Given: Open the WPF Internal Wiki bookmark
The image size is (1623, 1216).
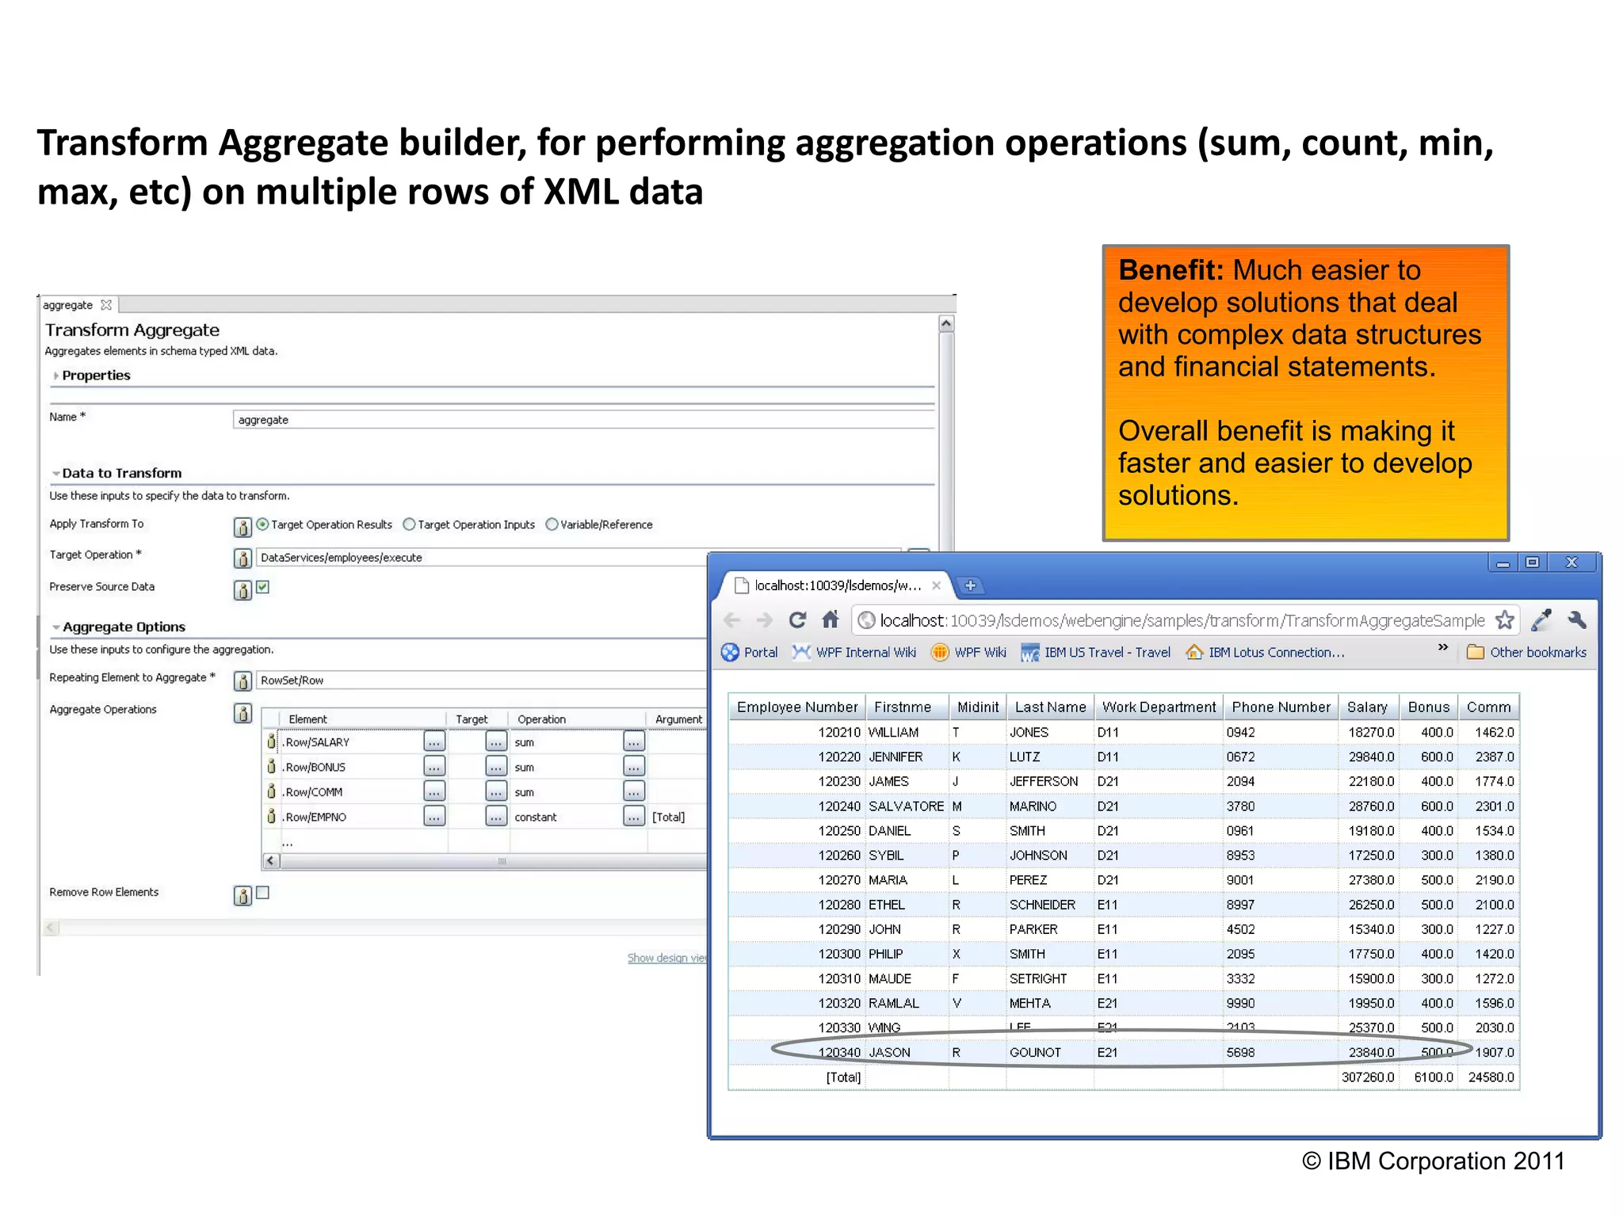Looking at the screenshot, I should click(x=854, y=652).
